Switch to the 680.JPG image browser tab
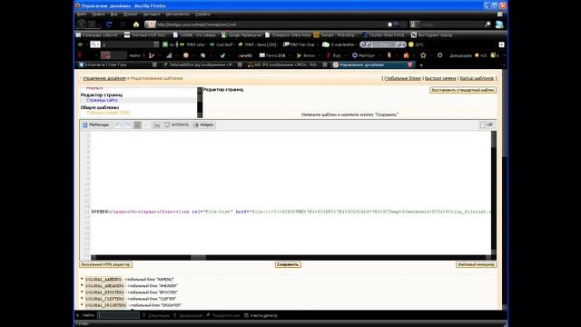The width and height of the screenshot is (581, 327). (x=287, y=64)
